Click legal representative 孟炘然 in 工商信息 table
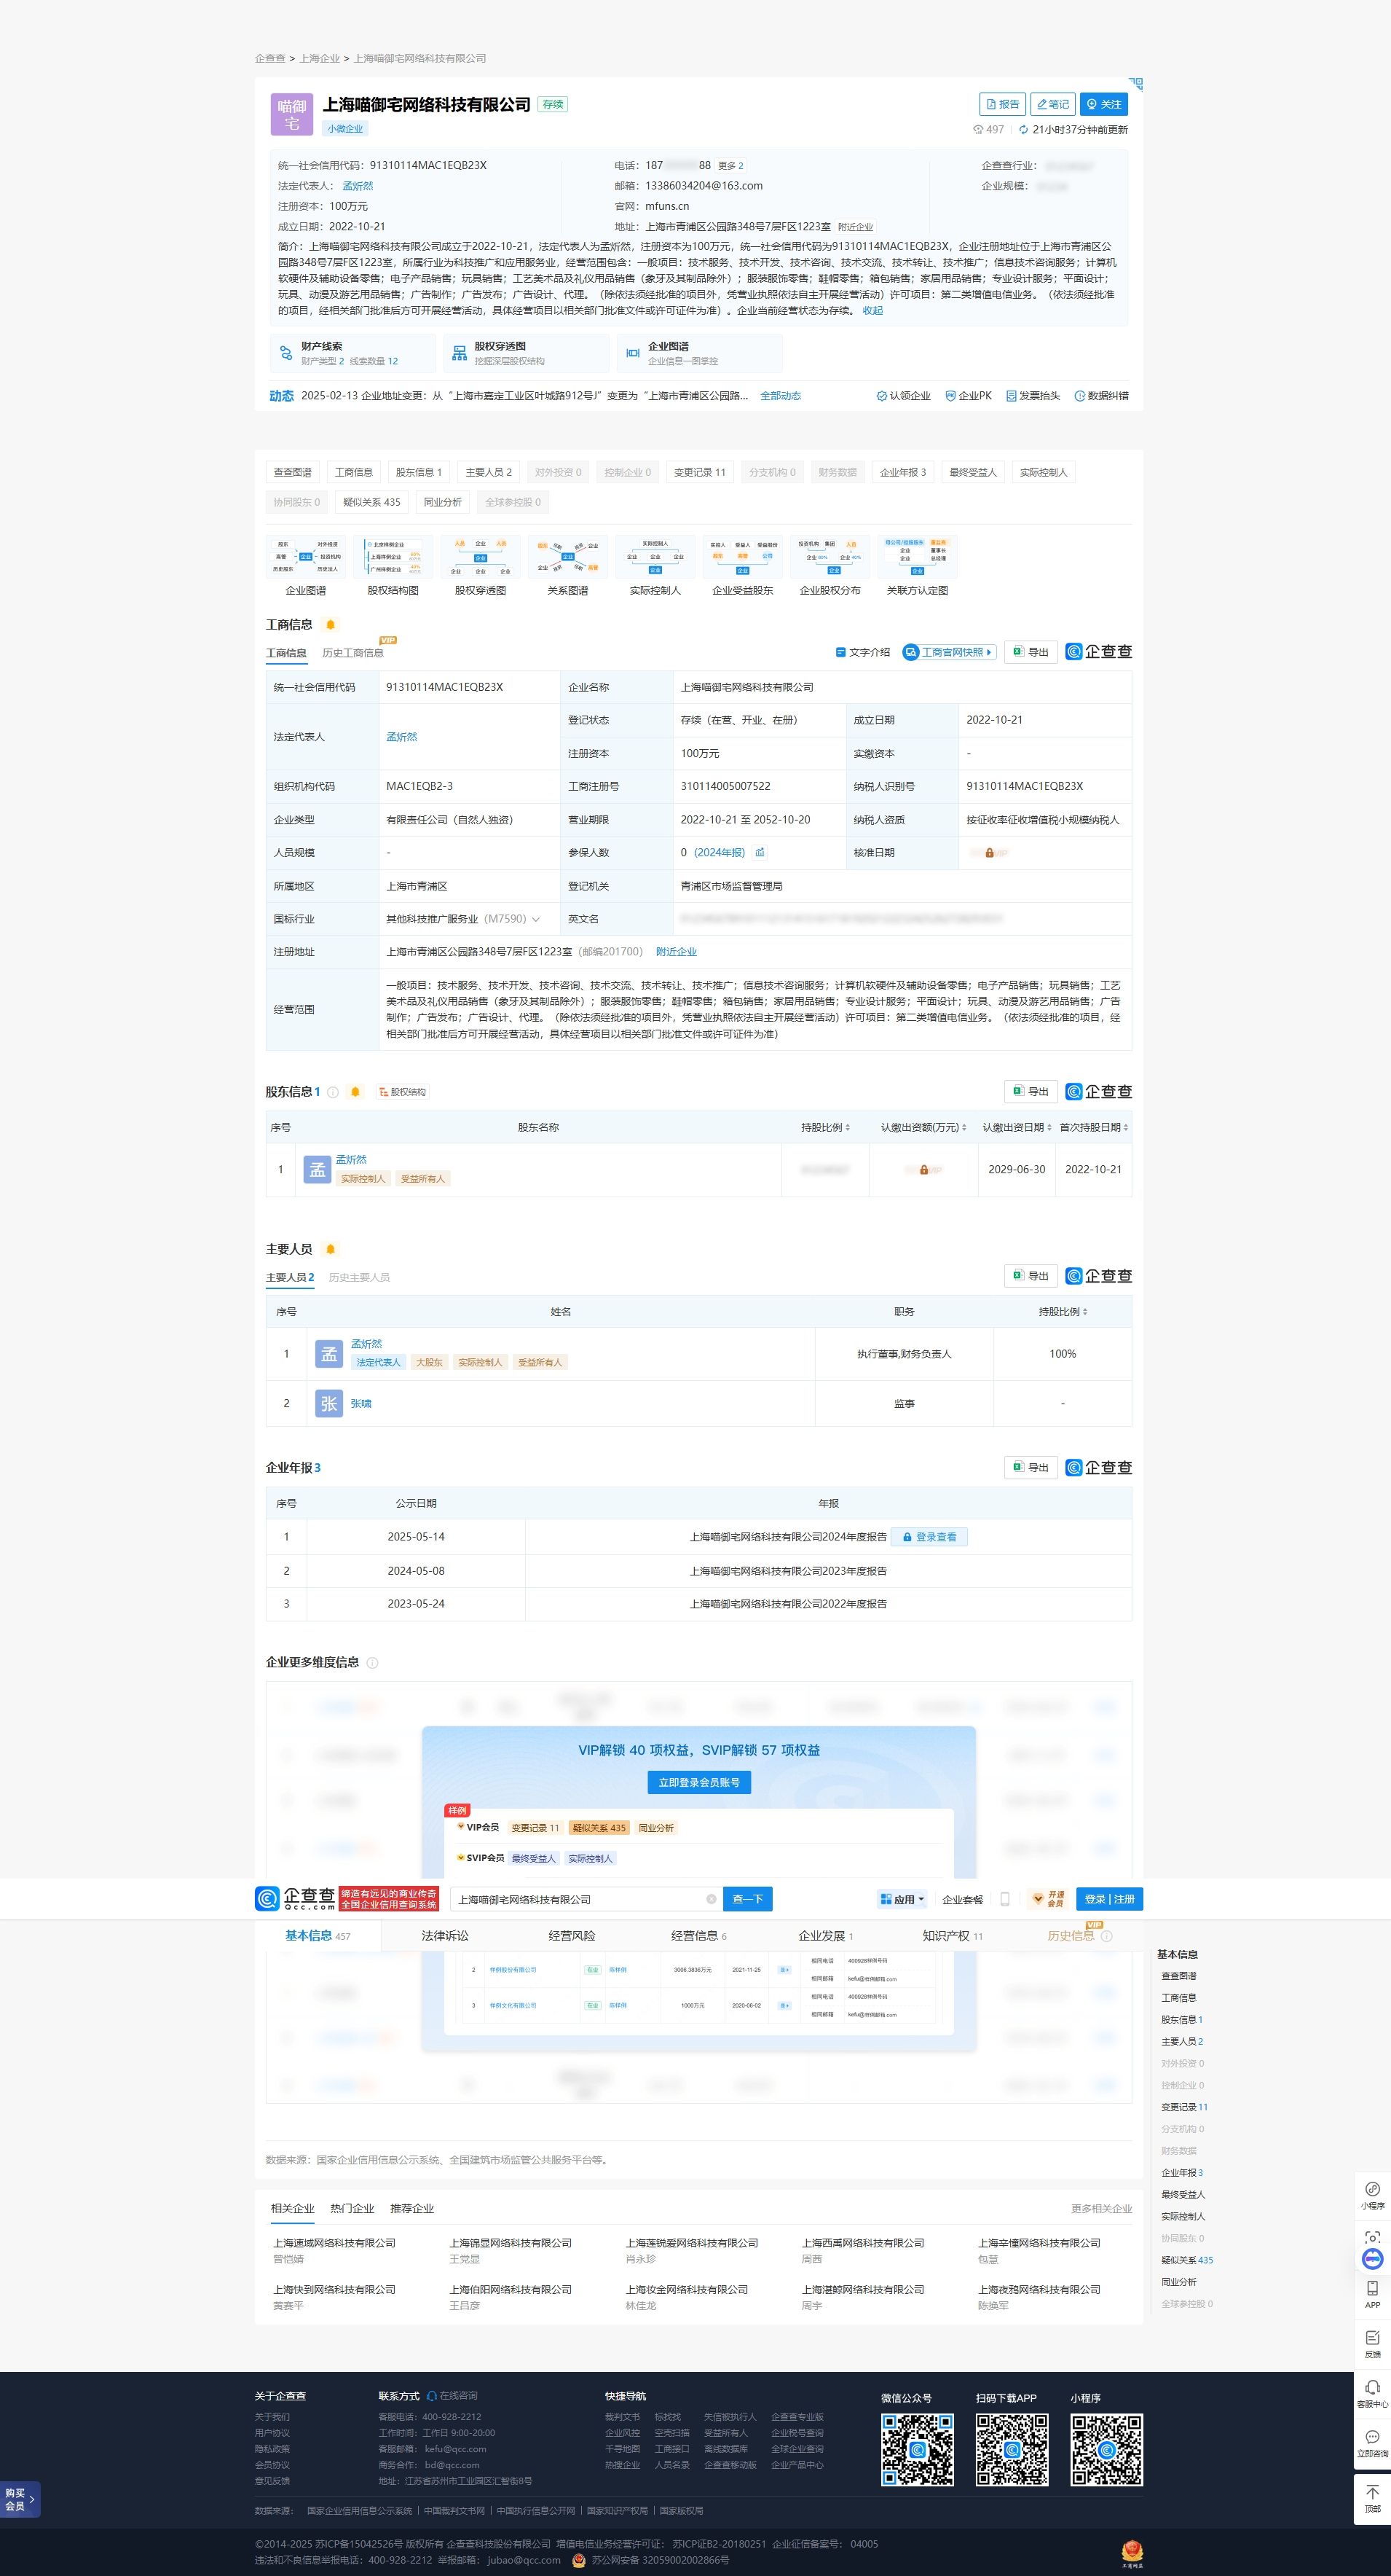This screenshot has height=2576, width=1391. 402,737
